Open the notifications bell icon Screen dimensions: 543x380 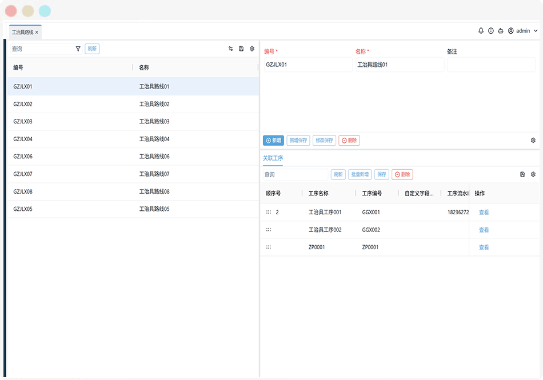pyautogui.click(x=481, y=31)
